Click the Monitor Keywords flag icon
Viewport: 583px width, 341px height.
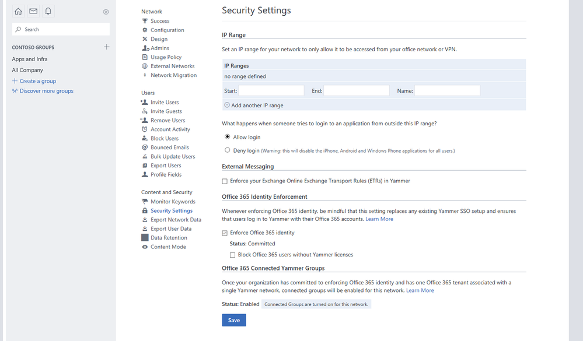tap(145, 202)
